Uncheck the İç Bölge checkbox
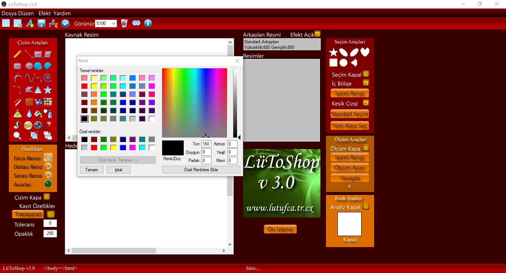This screenshot has width=506, height=273. tap(366, 83)
